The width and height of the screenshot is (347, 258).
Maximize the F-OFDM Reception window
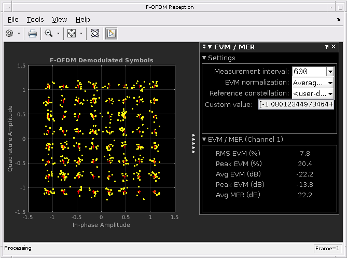(340, 7)
